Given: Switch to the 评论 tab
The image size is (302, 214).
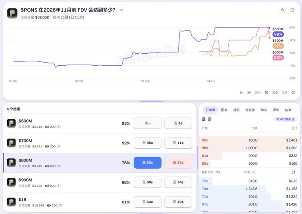Looking at the screenshot, I should pyautogui.click(x=276, y=110).
